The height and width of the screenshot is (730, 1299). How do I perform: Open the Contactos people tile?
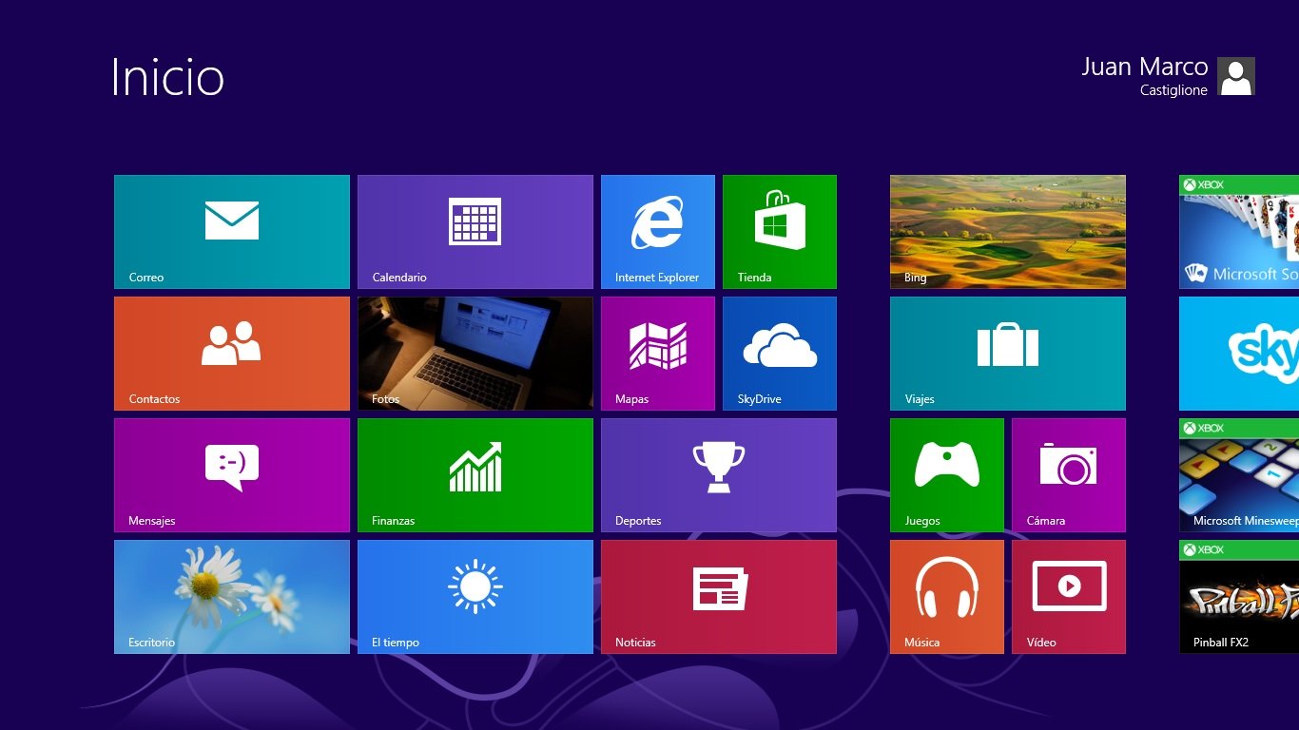point(232,354)
